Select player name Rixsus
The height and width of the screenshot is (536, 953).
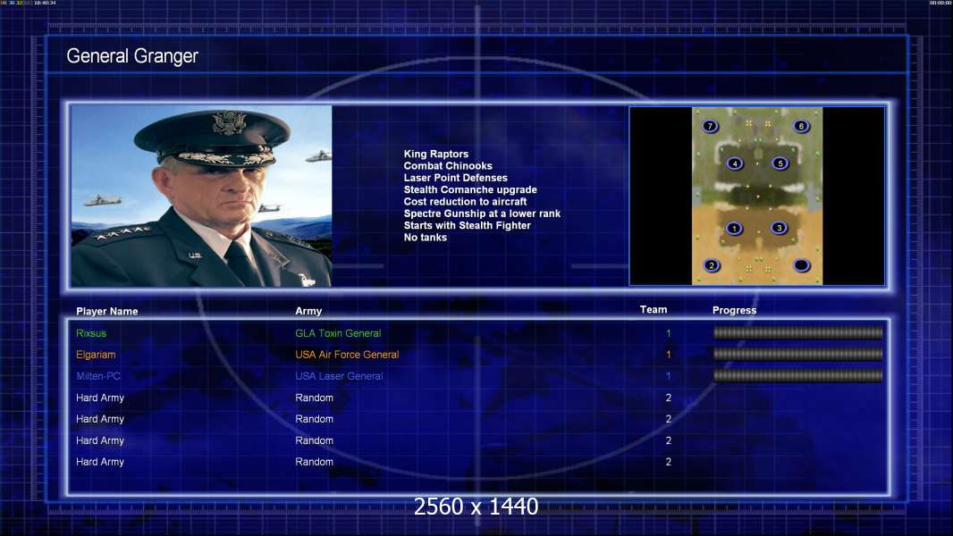(91, 333)
